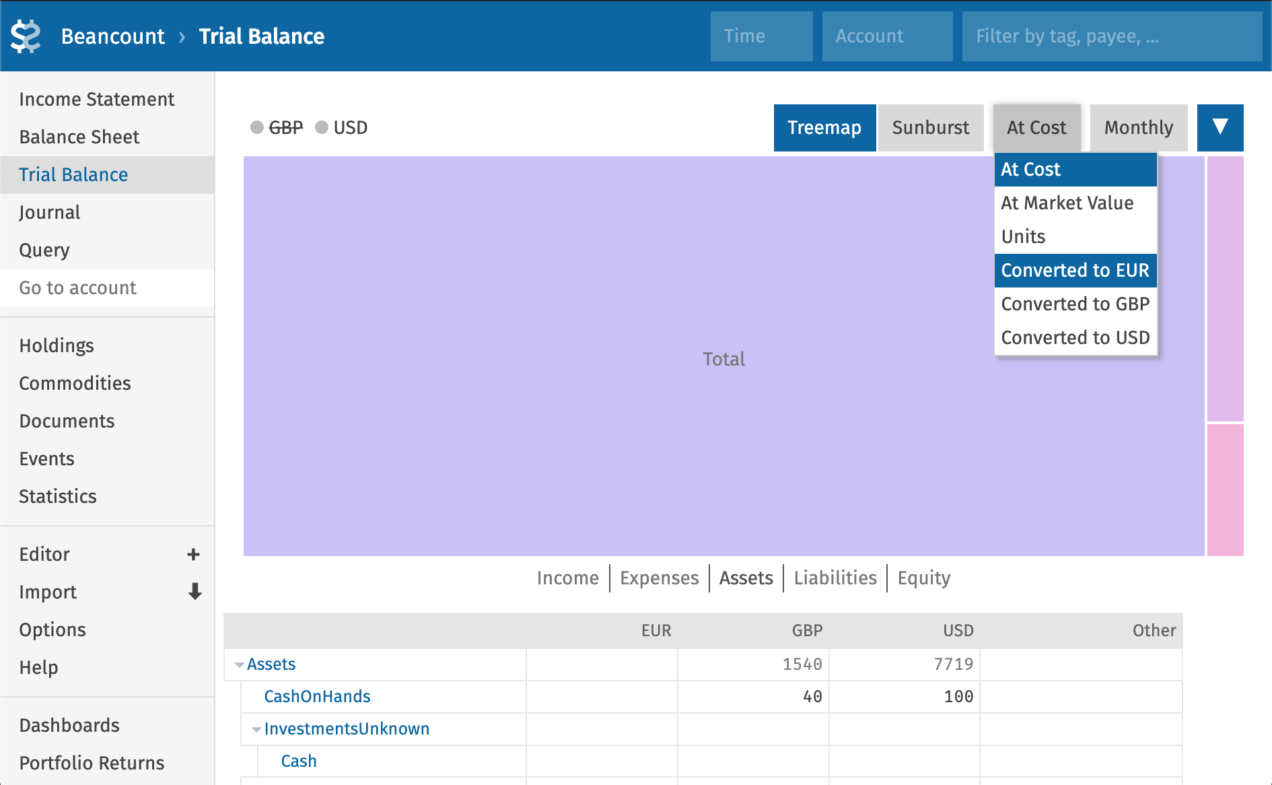This screenshot has width=1272, height=785.
Task: Open Statistics in sidebar
Action: point(107,497)
